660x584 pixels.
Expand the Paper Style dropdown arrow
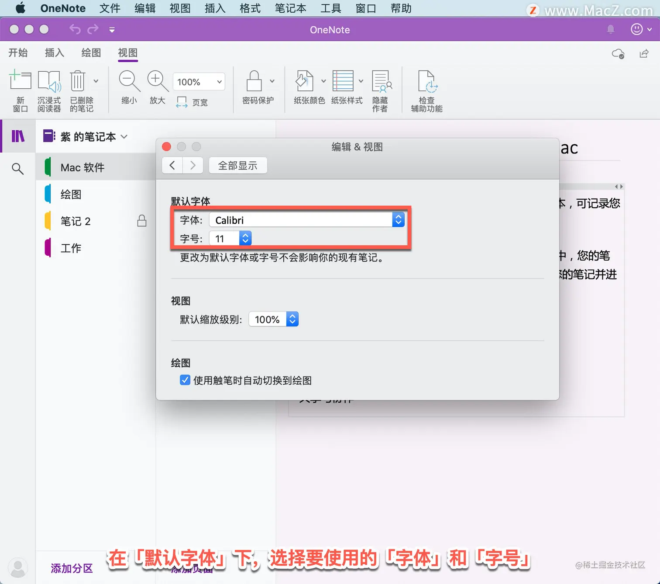tap(361, 81)
